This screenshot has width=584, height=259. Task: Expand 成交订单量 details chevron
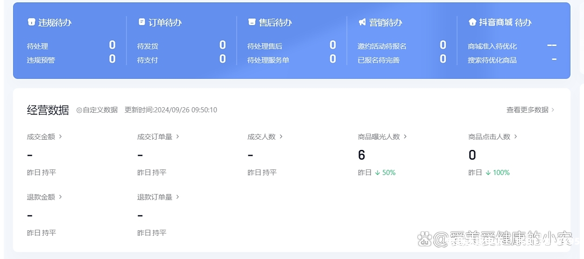coord(178,136)
